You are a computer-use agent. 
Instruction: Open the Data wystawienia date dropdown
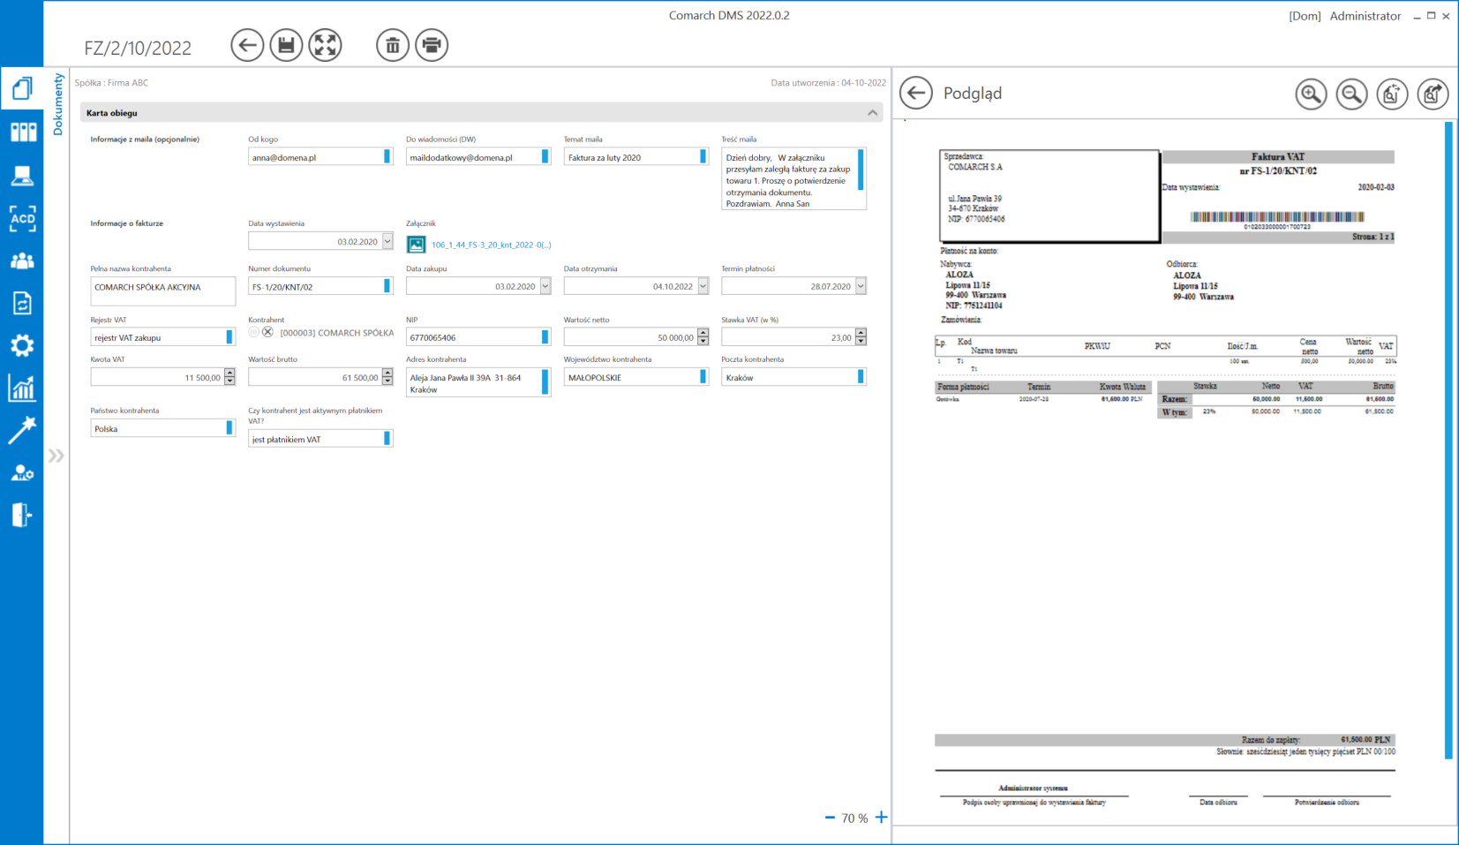click(387, 241)
